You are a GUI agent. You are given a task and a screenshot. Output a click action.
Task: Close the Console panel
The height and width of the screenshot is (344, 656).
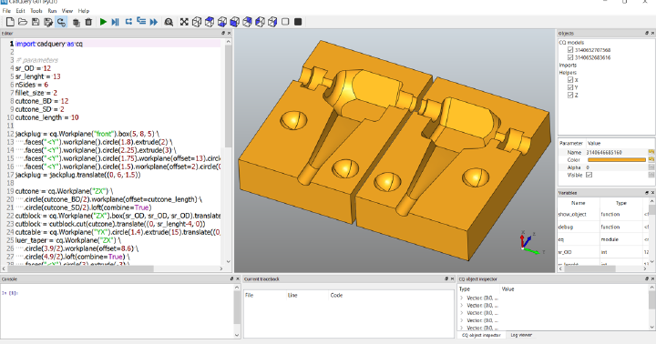pyautogui.click(x=238, y=278)
